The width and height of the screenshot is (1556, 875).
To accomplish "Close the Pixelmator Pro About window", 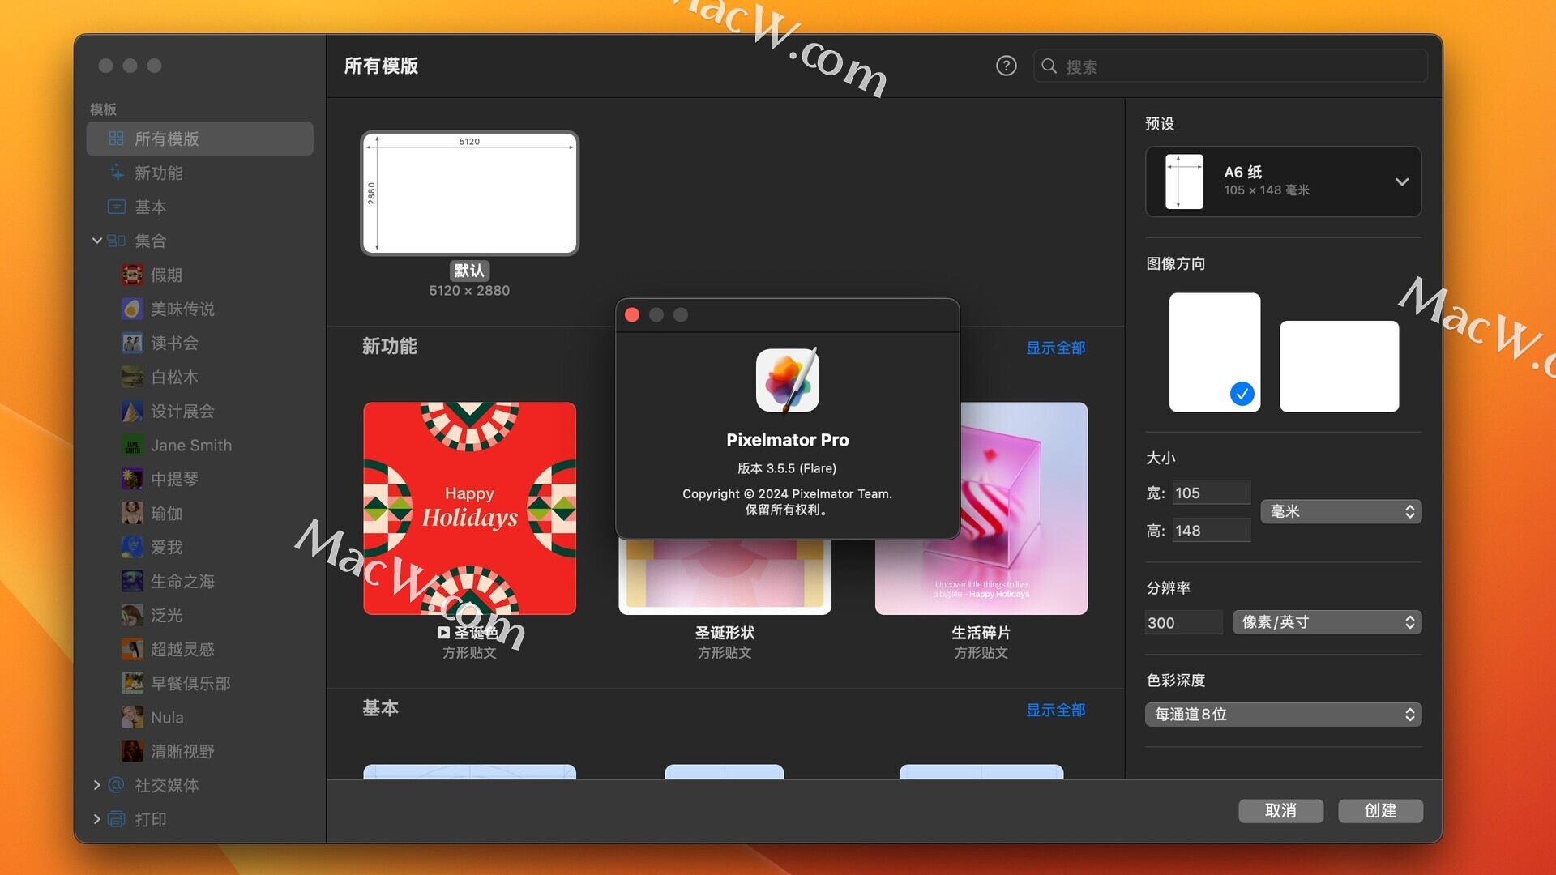I will click(x=632, y=314).
